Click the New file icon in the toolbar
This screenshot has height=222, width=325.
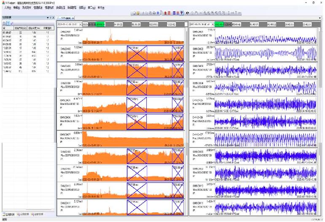pos(133,13)
